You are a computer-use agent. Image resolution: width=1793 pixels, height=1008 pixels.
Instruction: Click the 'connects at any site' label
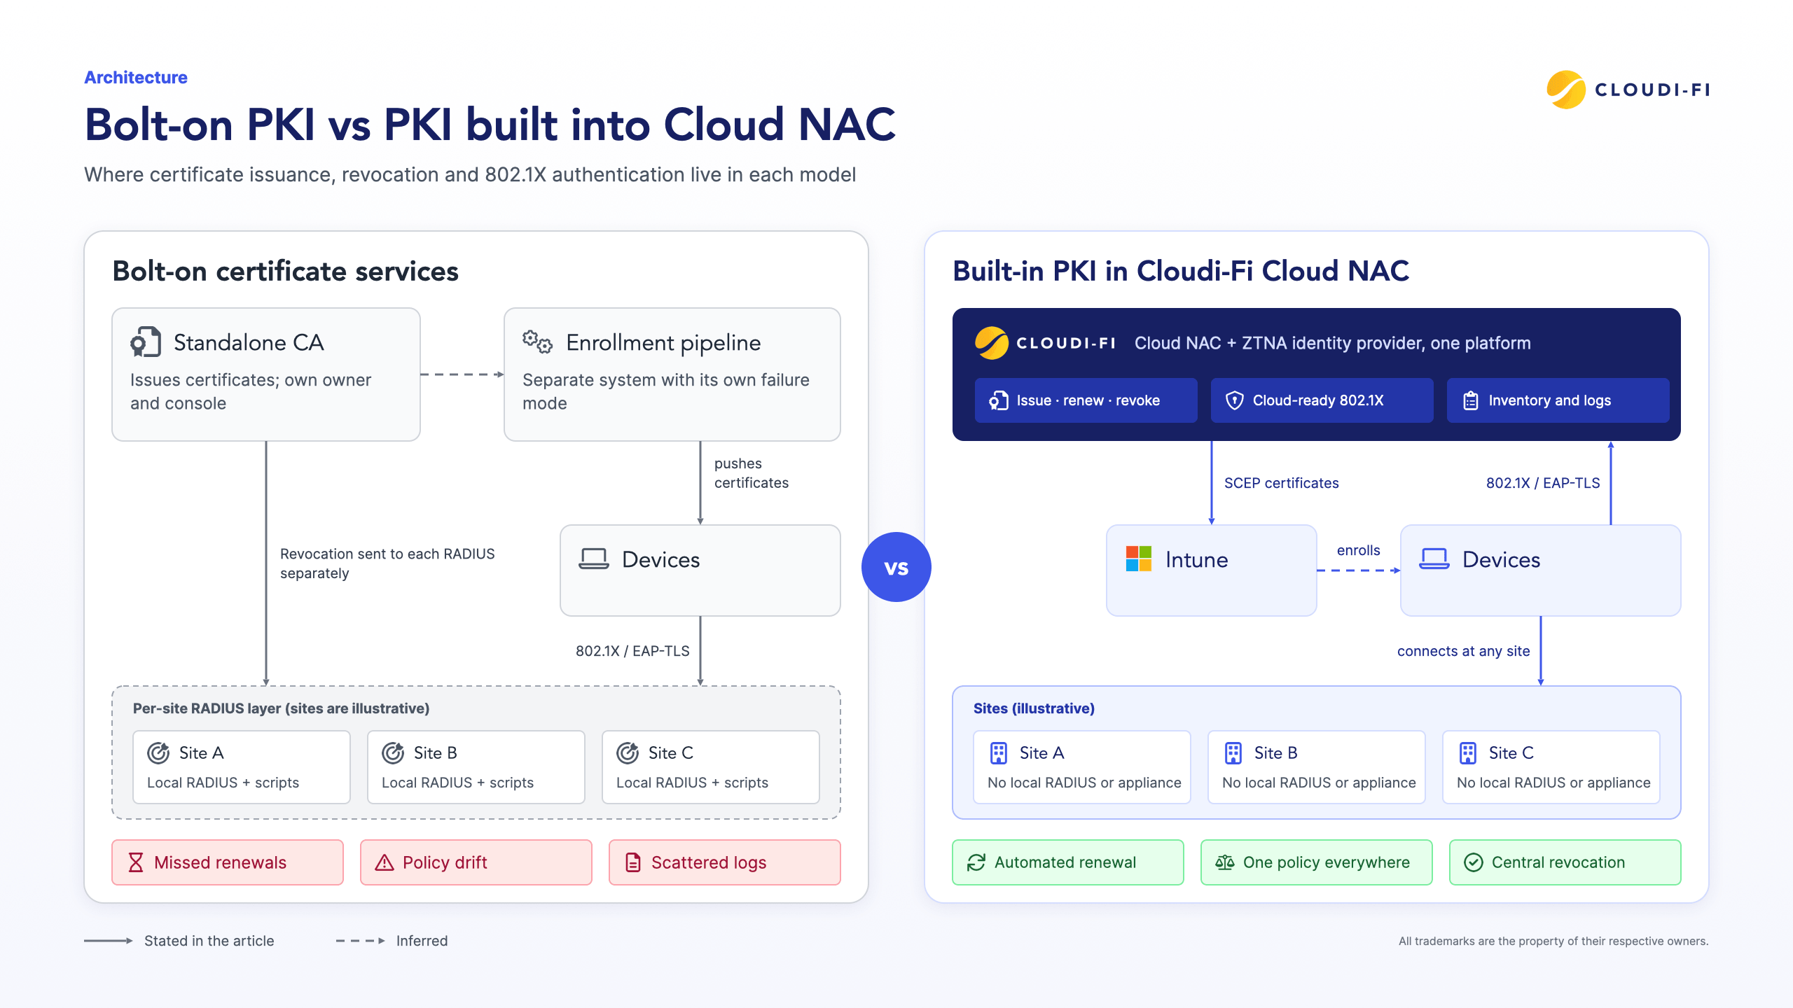[x=1464, y=651]
